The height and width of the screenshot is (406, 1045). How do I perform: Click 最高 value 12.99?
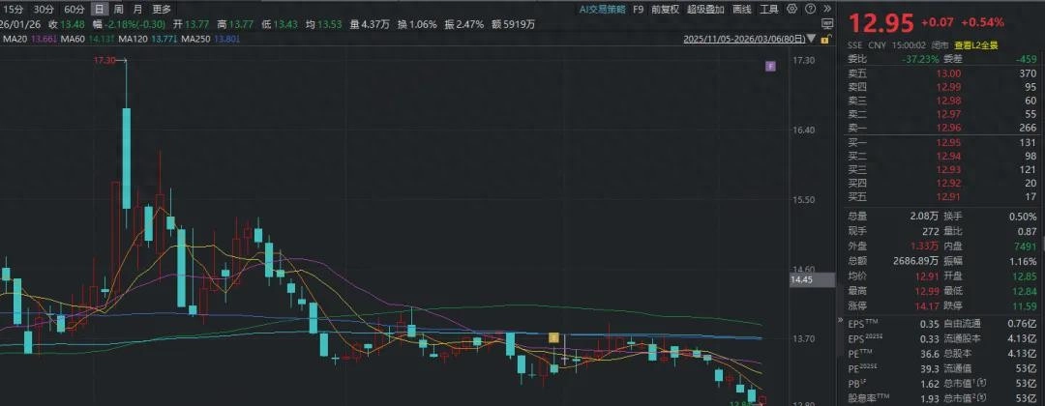click(x=927, y=291)
